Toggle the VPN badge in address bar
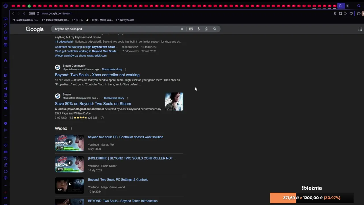Viewport: 364px width, 205px height. (x=32, y=13)
